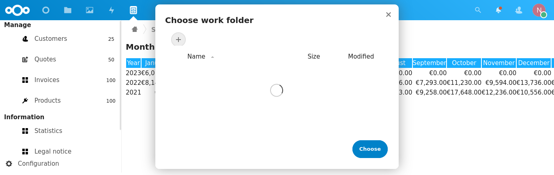
Task: Open the notifications bell
Action: (x=498, y=10)
